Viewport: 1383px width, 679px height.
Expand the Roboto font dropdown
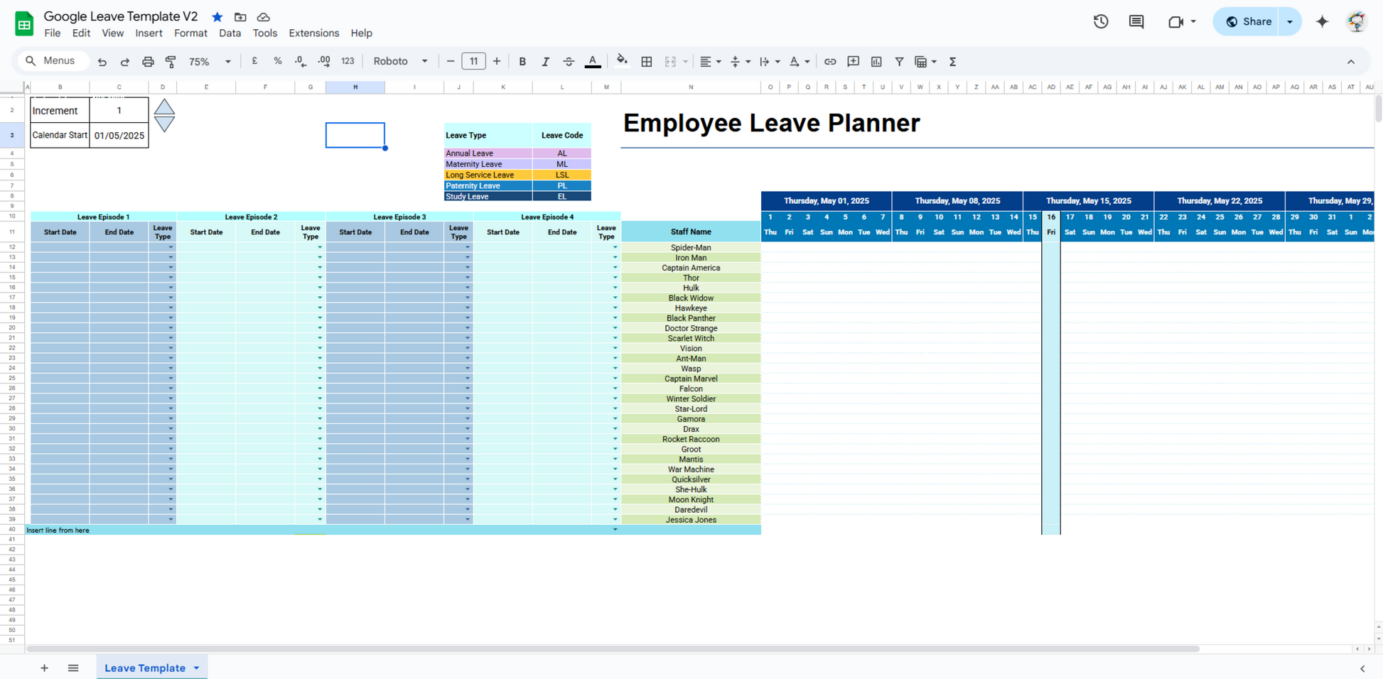(x=400, y=62)
